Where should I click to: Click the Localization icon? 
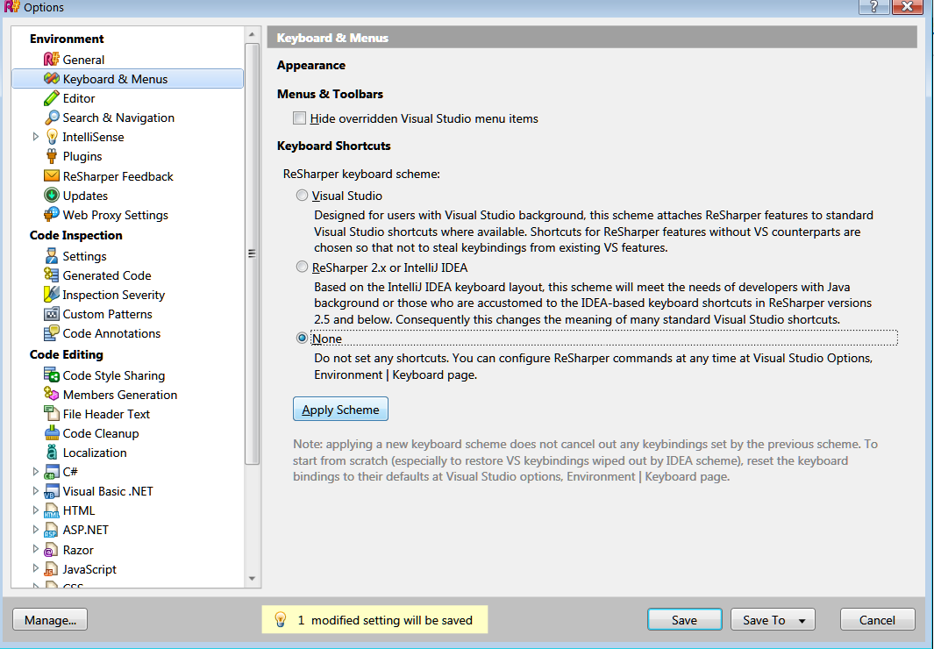(52, 453)
